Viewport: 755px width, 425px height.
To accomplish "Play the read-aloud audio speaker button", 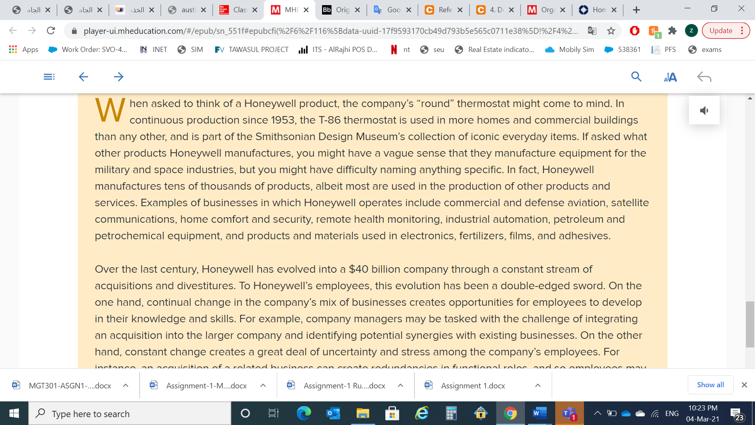I will coord(704,111).
